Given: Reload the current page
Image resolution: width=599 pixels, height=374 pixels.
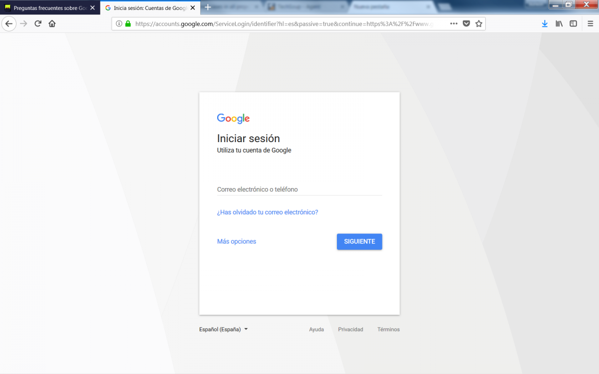Looking at the screenshot, I should tap(38, 23).
